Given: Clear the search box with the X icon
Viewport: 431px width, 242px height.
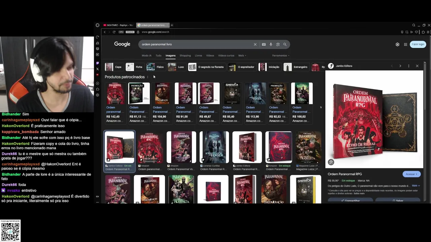Looking at the screenshot, I should click(255, 44).
